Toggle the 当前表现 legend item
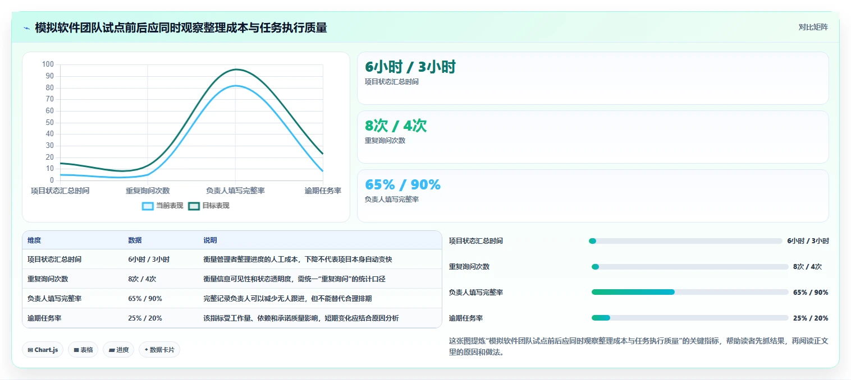This screenshot has height=380, width=851. pos(163,206)
